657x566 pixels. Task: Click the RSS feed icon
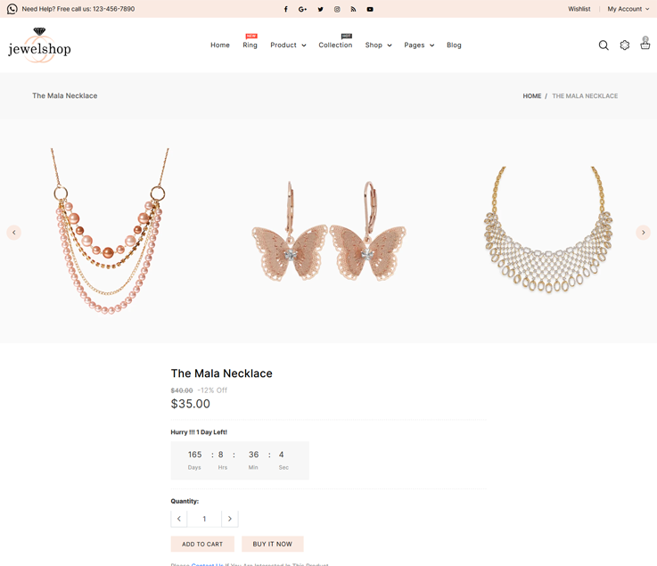pos(353,9)
